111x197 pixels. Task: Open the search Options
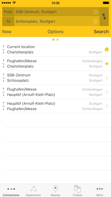pos(55,32)
